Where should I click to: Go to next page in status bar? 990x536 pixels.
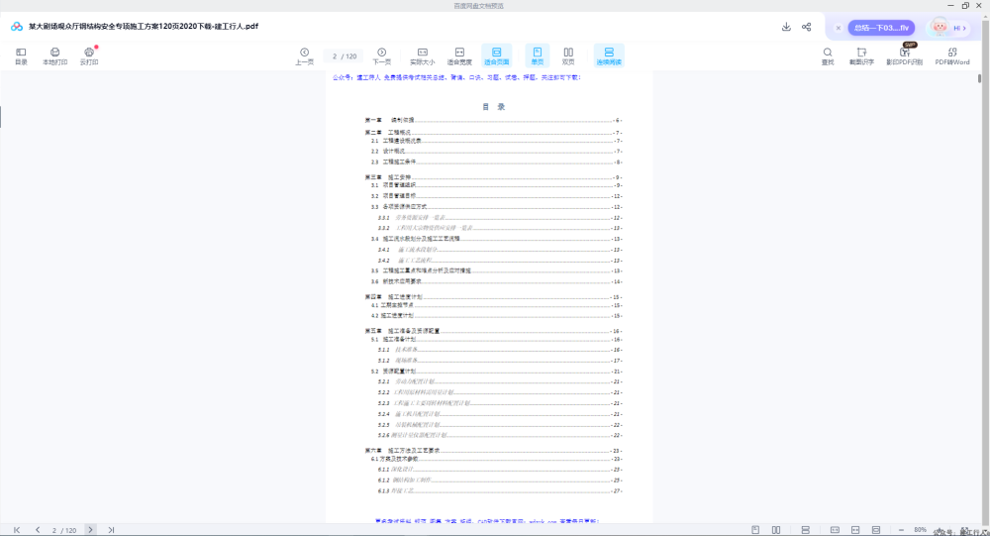click(90, 530)
